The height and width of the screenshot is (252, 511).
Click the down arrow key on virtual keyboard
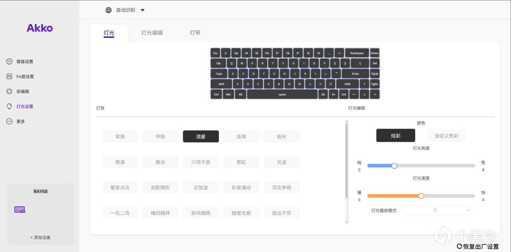[x=364, y=94]
